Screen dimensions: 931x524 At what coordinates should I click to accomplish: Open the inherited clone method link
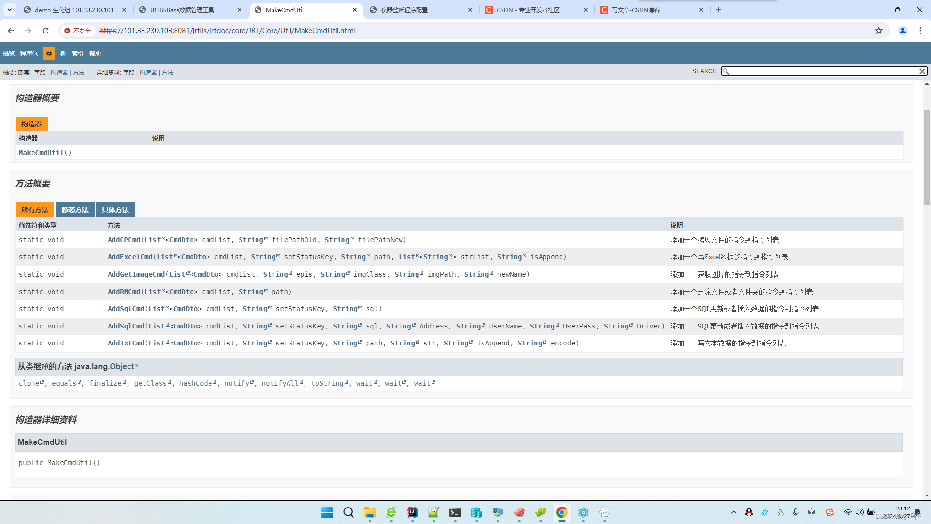point(31,383)
